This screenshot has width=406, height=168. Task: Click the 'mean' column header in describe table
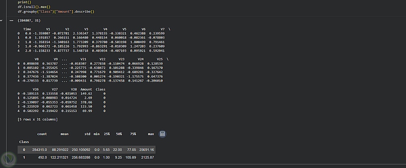(x=65, y=134)
